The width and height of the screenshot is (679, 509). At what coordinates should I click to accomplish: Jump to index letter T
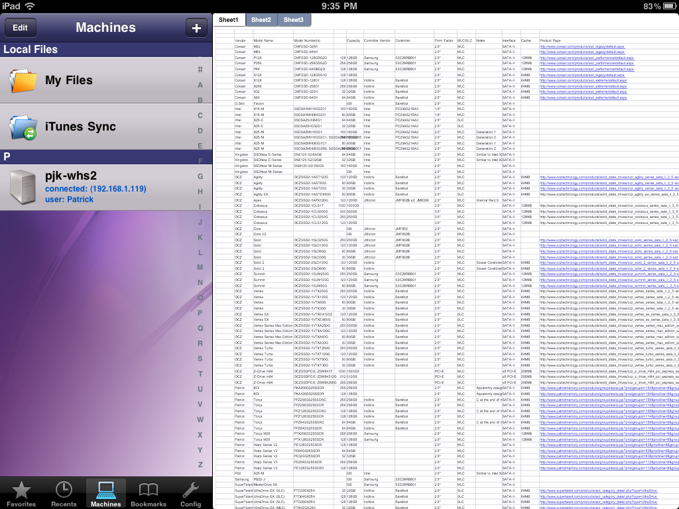tap(200, 374)
